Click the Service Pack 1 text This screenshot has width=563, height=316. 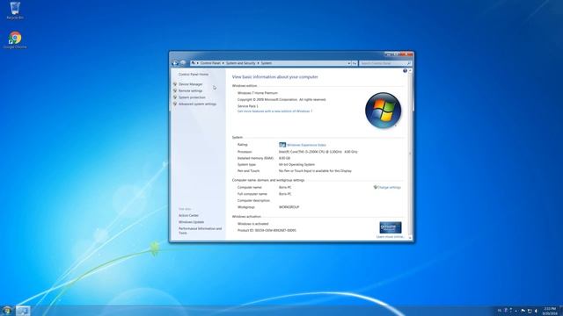pos(248,106)
